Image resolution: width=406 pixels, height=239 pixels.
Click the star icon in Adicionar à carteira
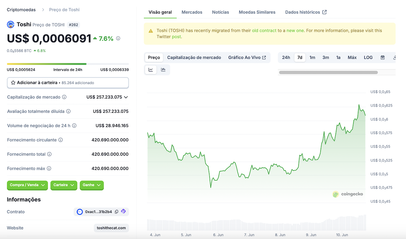click(x=13, y=83)
